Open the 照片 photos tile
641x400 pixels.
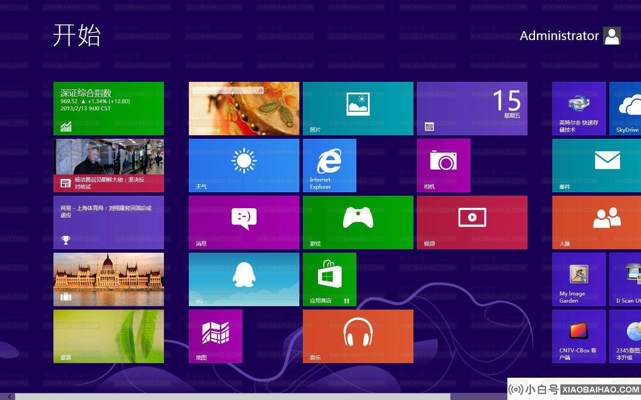(358, 109)
